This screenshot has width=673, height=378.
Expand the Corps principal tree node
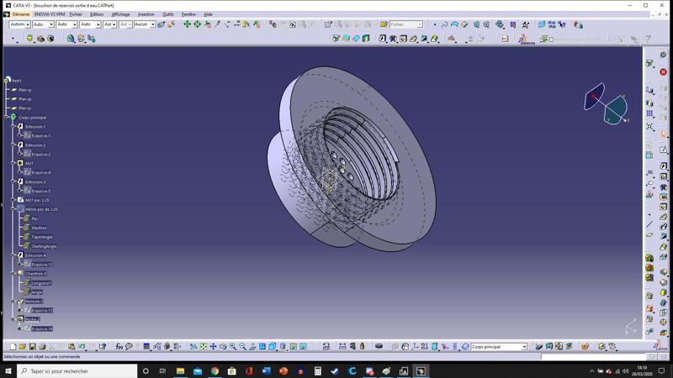(8, 118)
